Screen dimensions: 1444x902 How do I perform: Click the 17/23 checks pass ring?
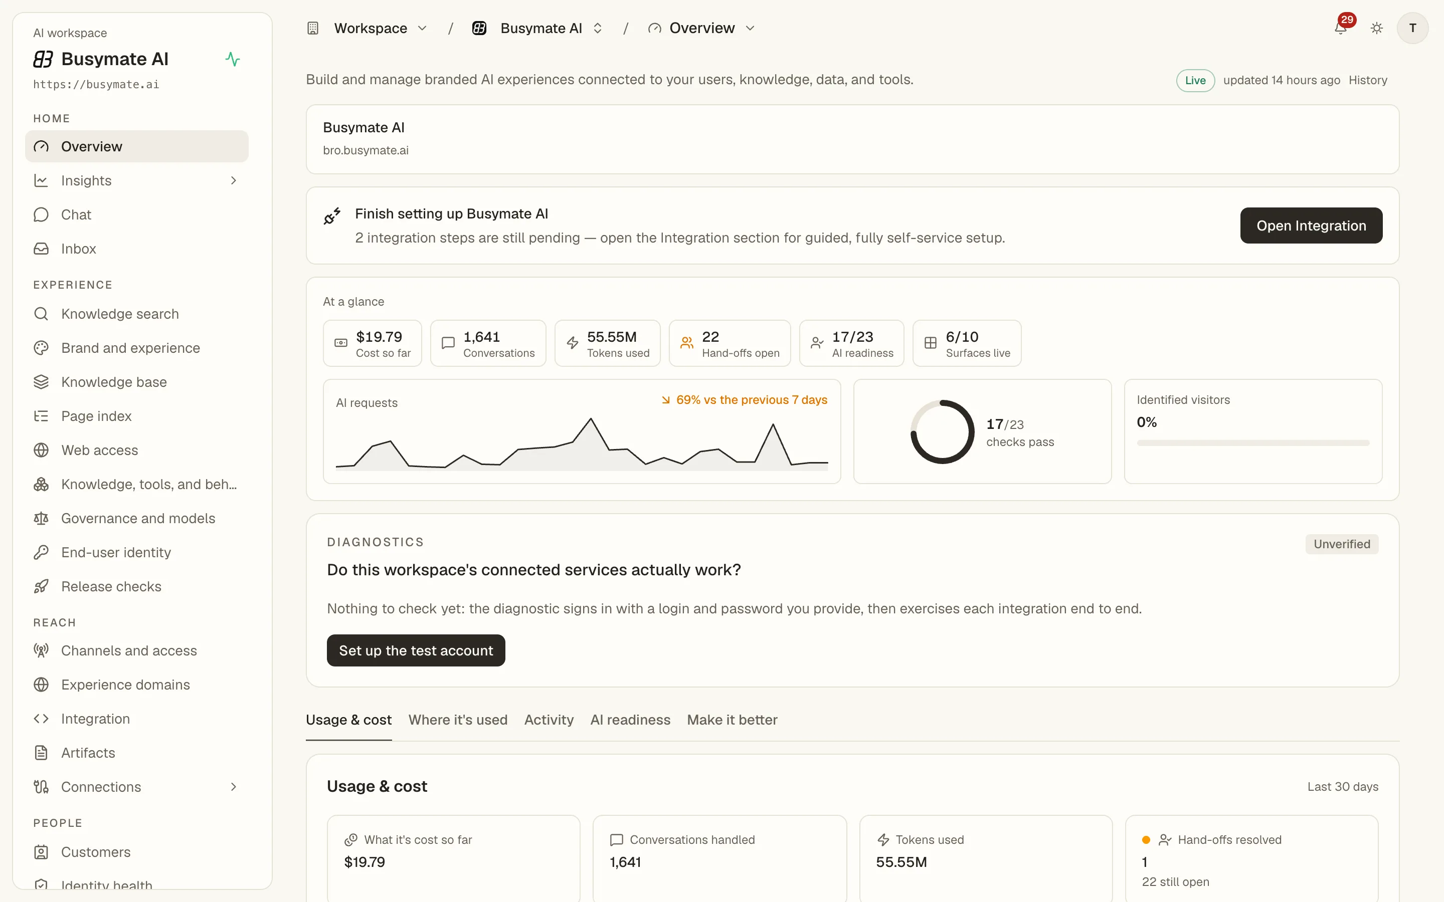coord(942,432)
